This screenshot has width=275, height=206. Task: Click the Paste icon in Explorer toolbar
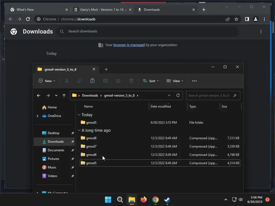(92, 81)
